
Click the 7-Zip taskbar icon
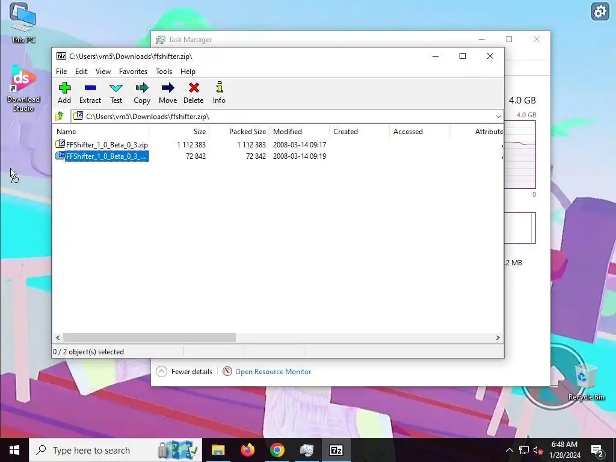336,450
